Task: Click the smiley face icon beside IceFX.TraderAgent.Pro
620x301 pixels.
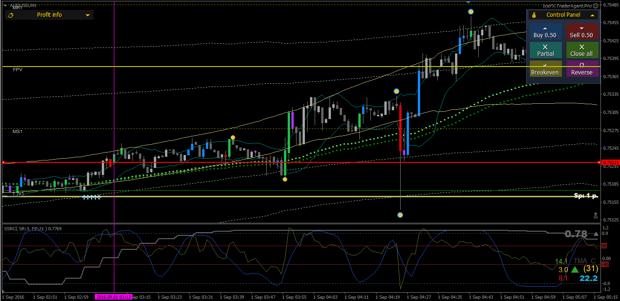Action: pos(596,6)
